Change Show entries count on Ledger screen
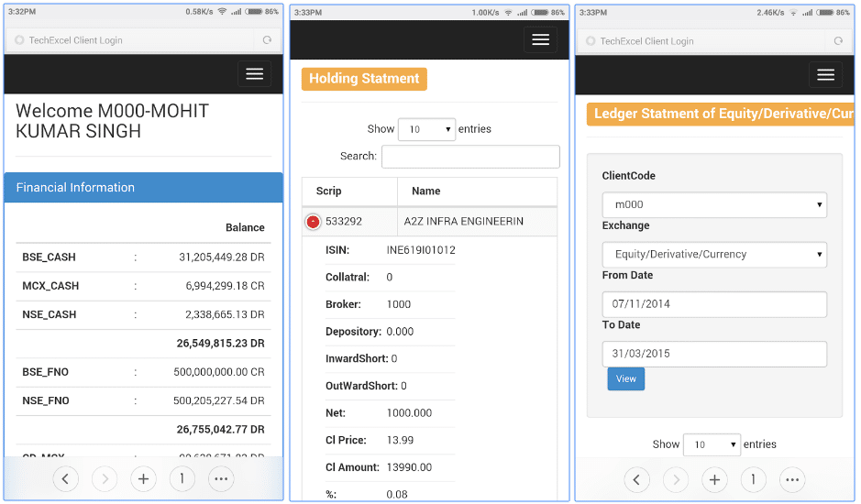 coord(712,444)
